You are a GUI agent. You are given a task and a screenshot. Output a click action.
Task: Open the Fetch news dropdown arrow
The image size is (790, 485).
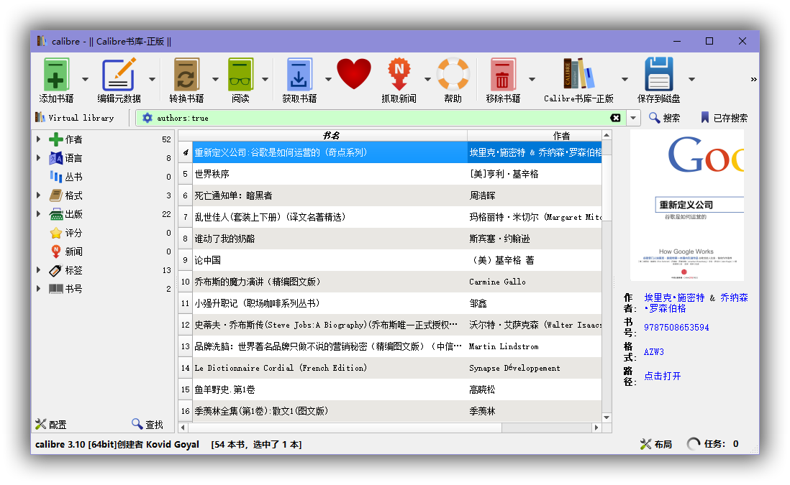[428, 79]
